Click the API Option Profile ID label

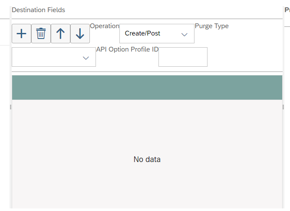point(127,49)
